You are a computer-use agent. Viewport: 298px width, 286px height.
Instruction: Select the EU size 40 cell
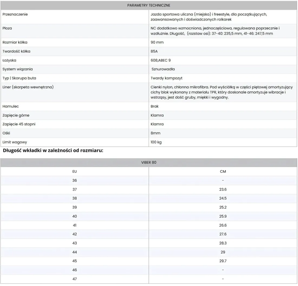74,216
